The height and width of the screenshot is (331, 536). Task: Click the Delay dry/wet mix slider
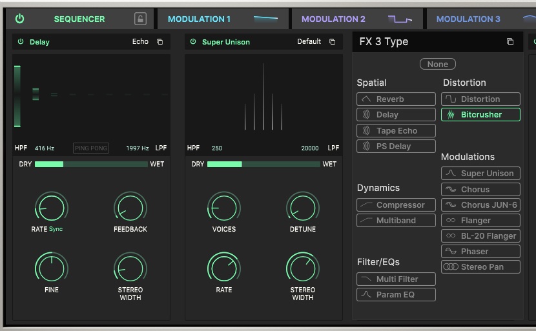pos(91,165)
